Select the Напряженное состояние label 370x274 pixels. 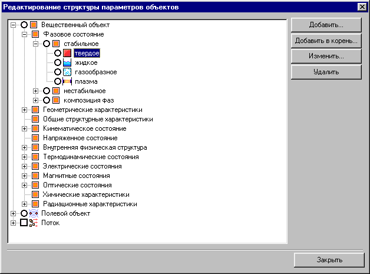coord(80,138)
